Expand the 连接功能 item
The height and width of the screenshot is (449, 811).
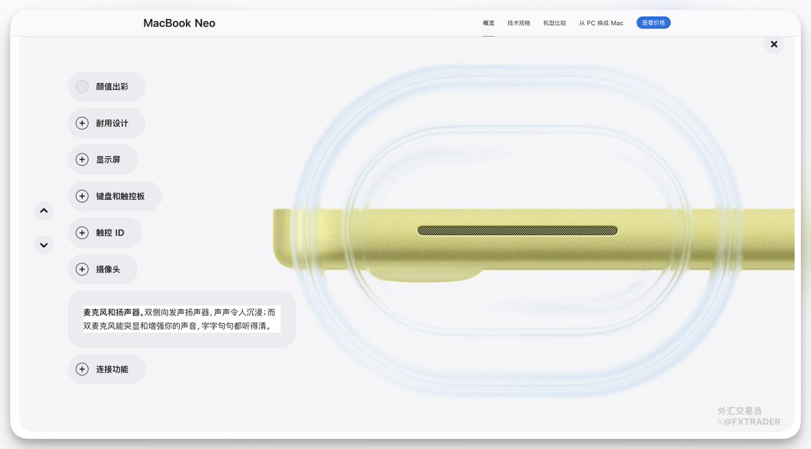107,369
